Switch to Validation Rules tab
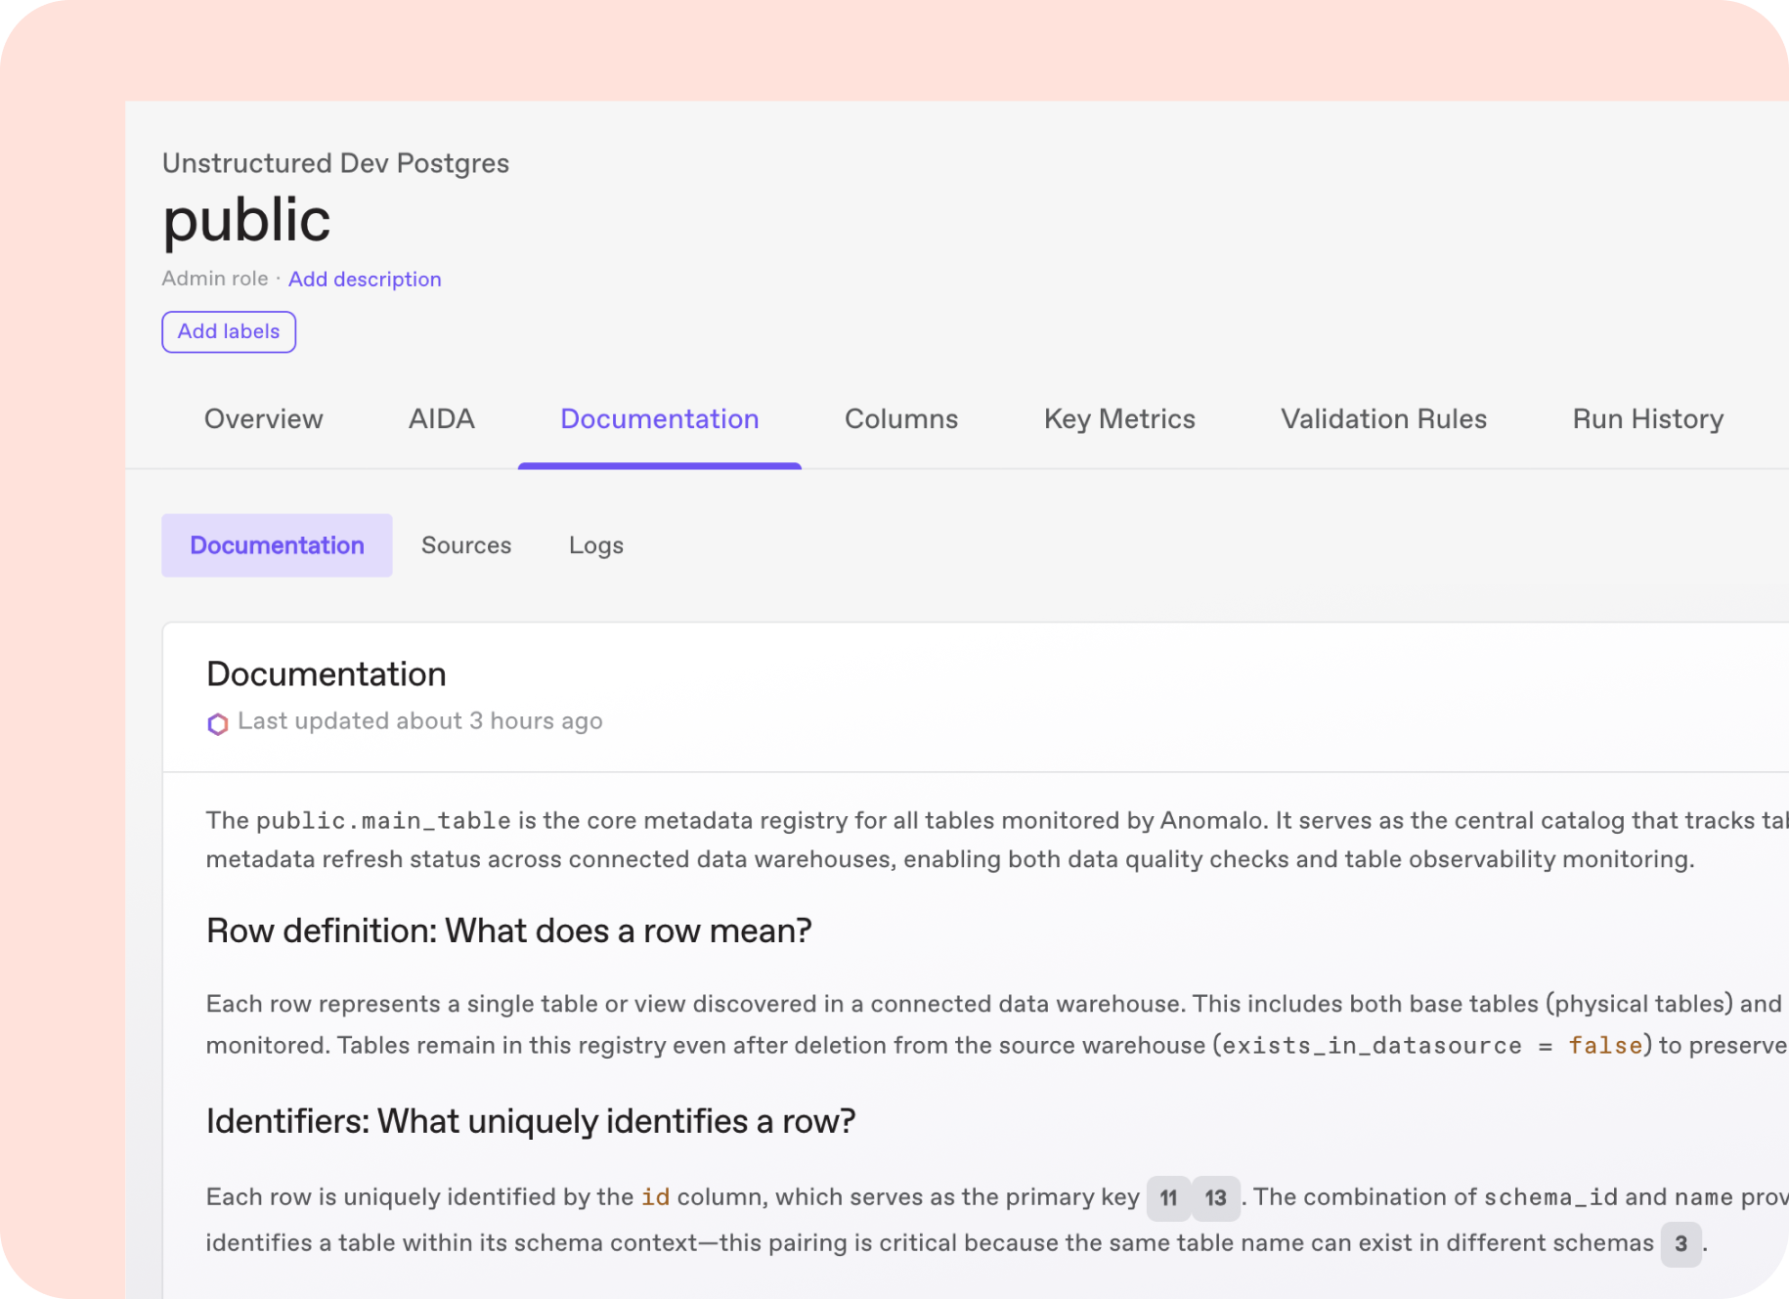This screenshot has width=1789, height=1299. coord(1383,419)
